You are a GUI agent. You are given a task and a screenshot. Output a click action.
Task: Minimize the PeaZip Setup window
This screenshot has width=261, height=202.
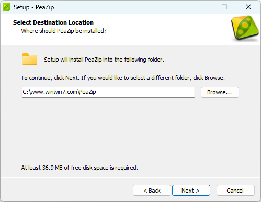[x=201, y=7]
